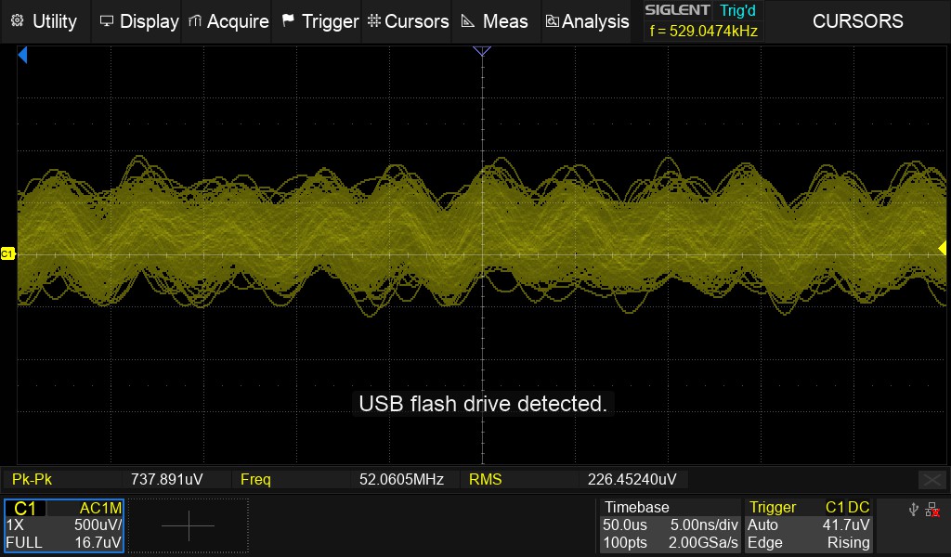951x557 pixels.
Task: Open the Acquire menu
Action: (x=228, y=21)
